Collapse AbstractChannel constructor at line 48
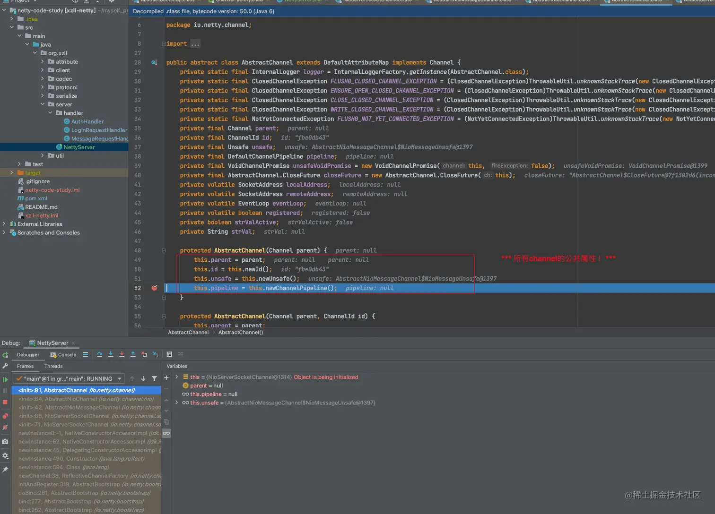 coord(164,250)
